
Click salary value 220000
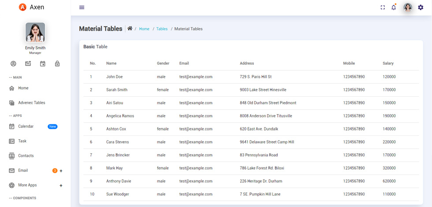click(389, 142)
